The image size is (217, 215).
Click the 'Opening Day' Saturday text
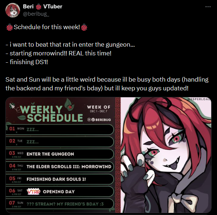[59, 192]
